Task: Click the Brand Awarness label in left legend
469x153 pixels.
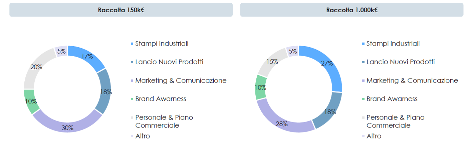Action: [x=161, y=99]
